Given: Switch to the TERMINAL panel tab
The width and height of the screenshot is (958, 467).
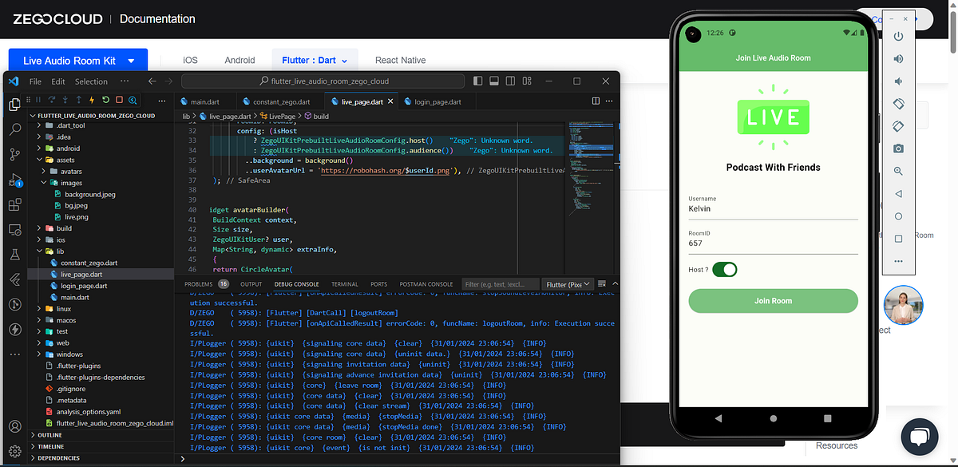Looking at the screenshot, I should tap(344, 283).
